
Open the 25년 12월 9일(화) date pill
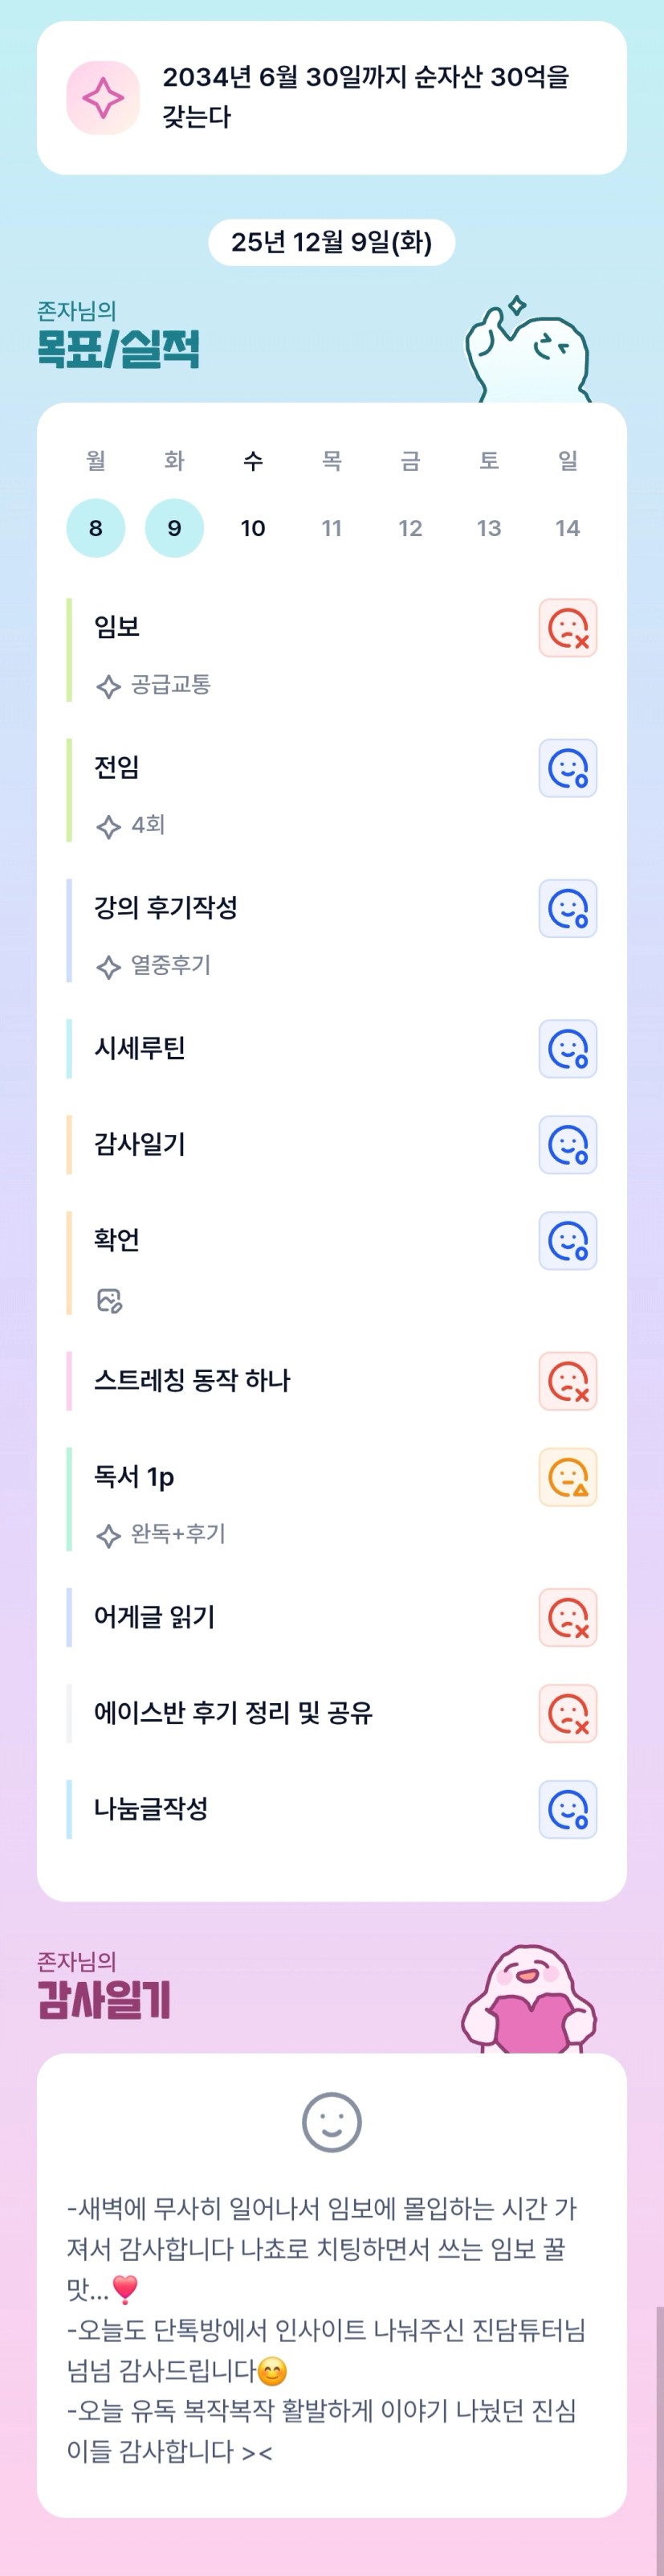point(332,242)
